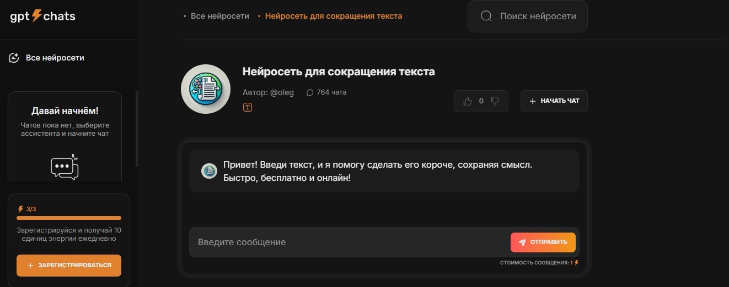
Task: Select the Нейросеть для сокращения текста heading
Action: tap(339, 72)
